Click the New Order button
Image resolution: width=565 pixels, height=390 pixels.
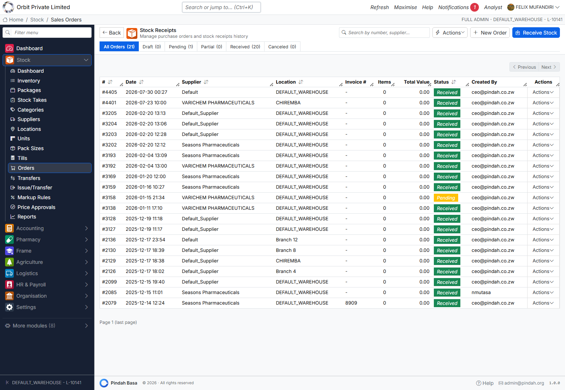[490, 33]
